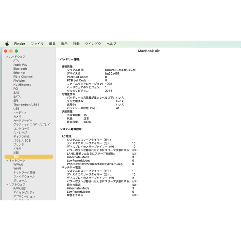This screenshot has height=241, width=241.
Task: Select ボリューム in the sidebar
Action: pos(20,181)
